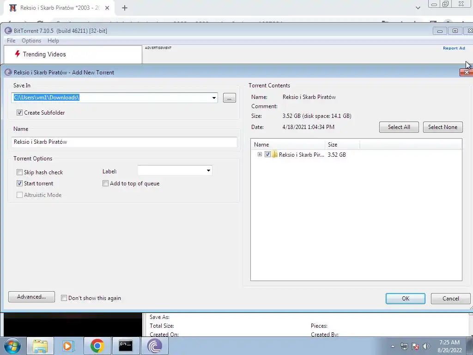Sort torrent contents by Size column

pos(342,145)
